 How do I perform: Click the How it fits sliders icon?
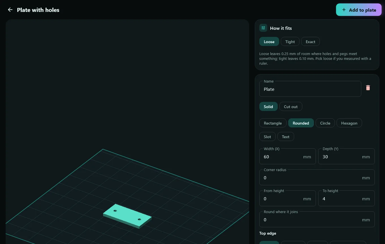(263, 28)
